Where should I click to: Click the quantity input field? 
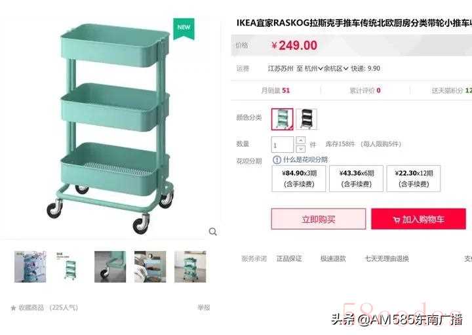click(x=283, y=145)
